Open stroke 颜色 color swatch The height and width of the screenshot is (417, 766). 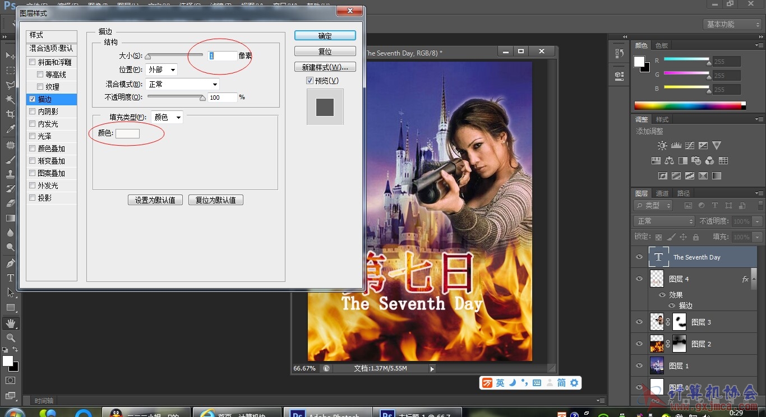[x=127, y=133]
